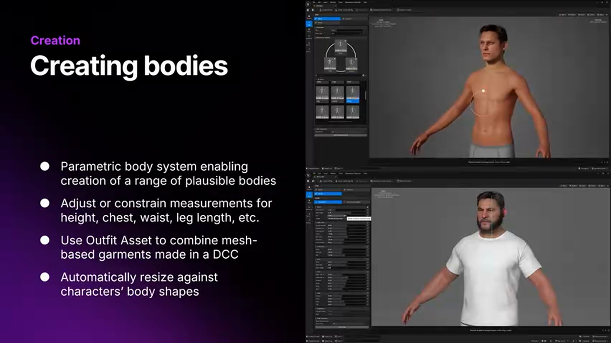Collapse the first measurement section in lower editor panel
The image size is (611, 343).
point(316,207)
